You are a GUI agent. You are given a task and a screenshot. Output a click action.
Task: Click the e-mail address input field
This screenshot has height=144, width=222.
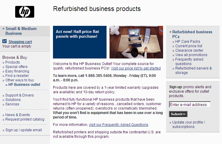(x=190, y=105)
